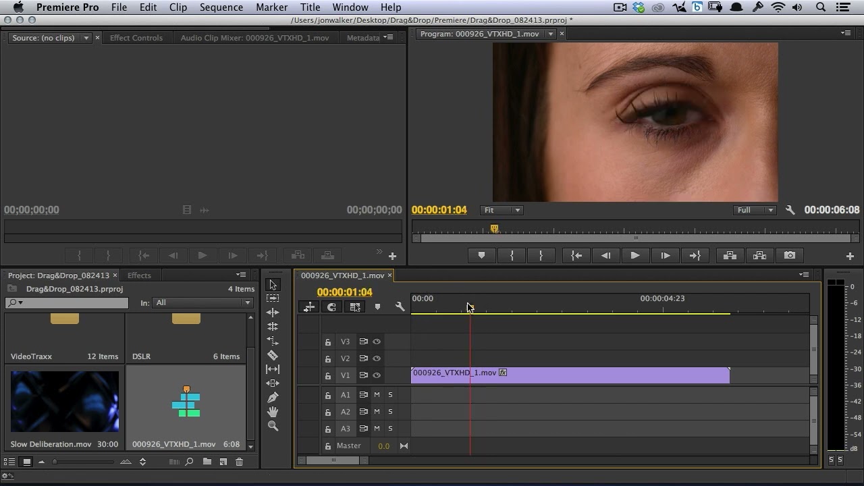Toggle lock on track V2
Screen dimensions: 864x486
click(328, 359)
